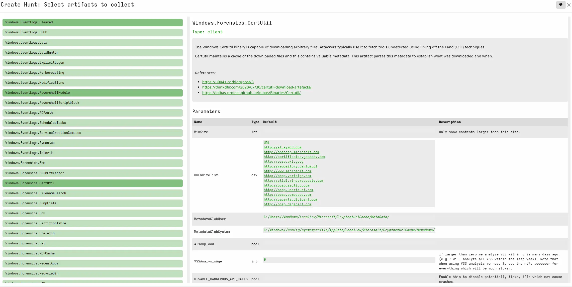The height and width of the screenshot is (287, 572).
Task: Close the Create Hunt dialog
Action: tap(569, 5)
